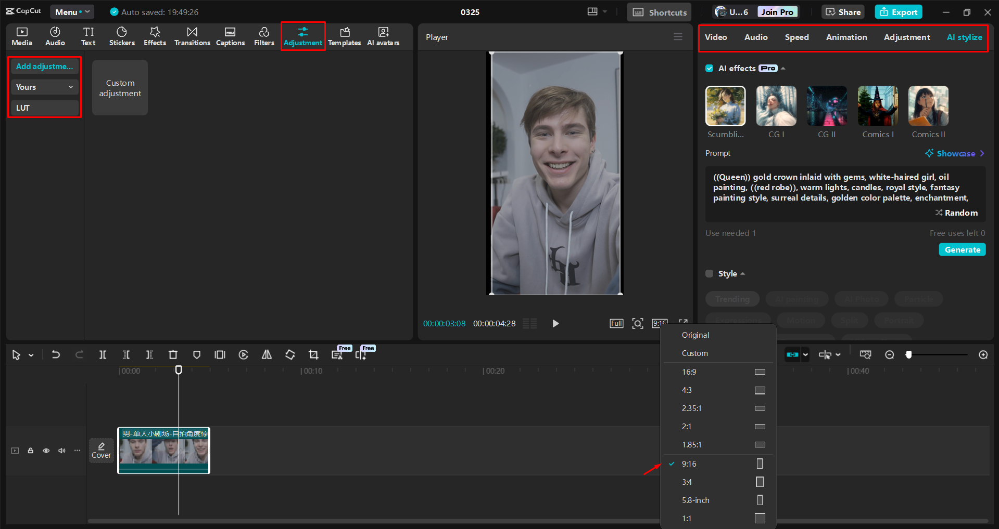
Task: Select the Split tool in the timeline toolbar
Action: click(x=103, y=354)
